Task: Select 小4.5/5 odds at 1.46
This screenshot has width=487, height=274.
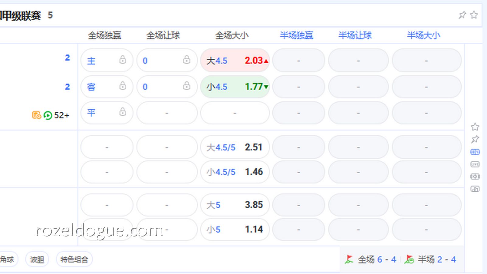Action: 235,172
